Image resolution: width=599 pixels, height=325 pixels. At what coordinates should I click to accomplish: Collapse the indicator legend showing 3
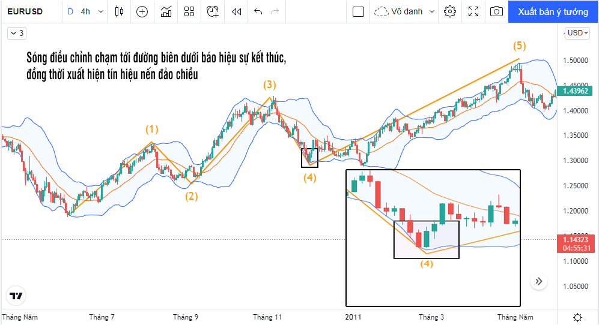point(17,33)
